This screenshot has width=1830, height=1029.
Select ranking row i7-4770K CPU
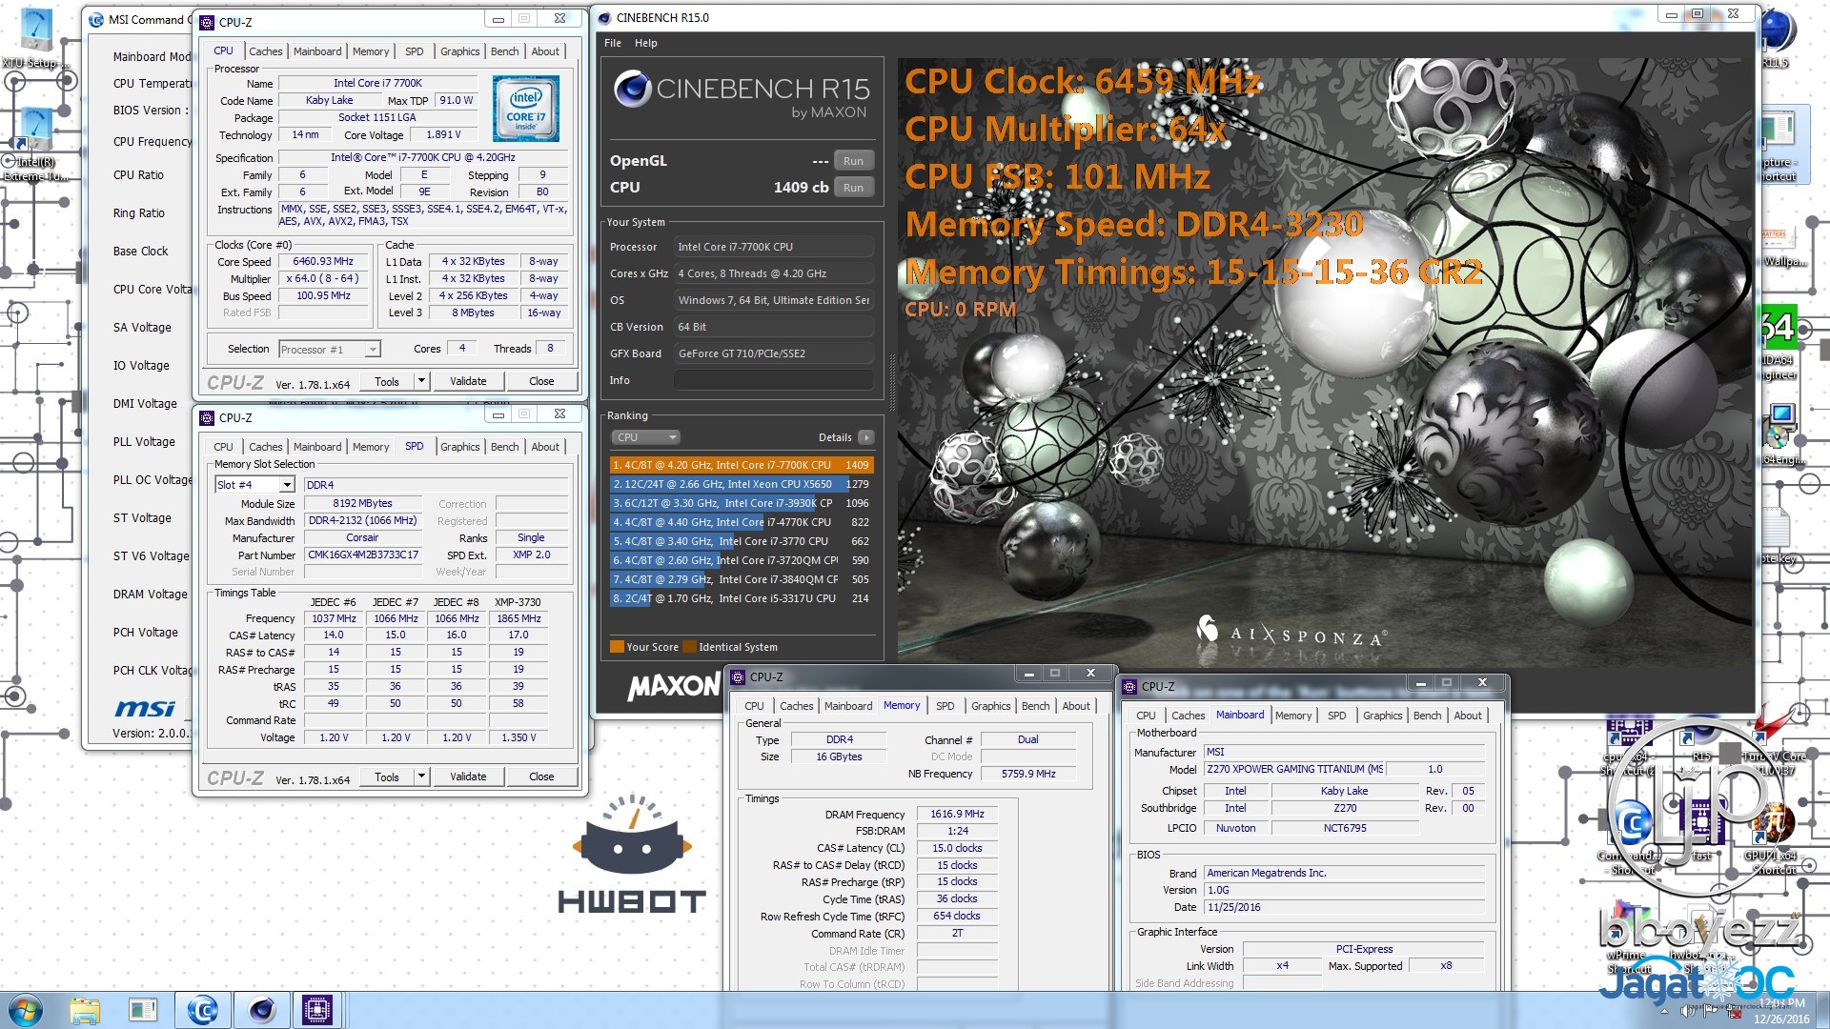tap(741, 522)
